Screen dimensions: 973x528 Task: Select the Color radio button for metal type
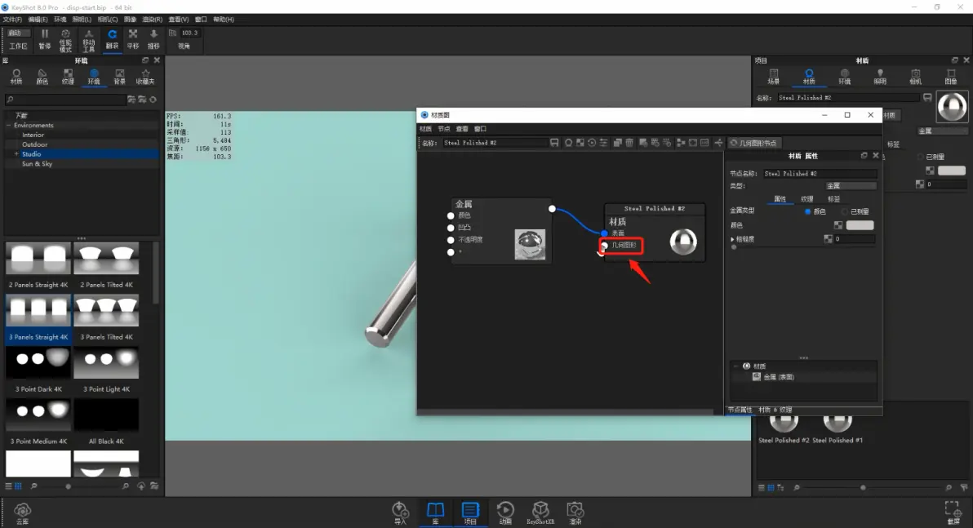(809, 211)
